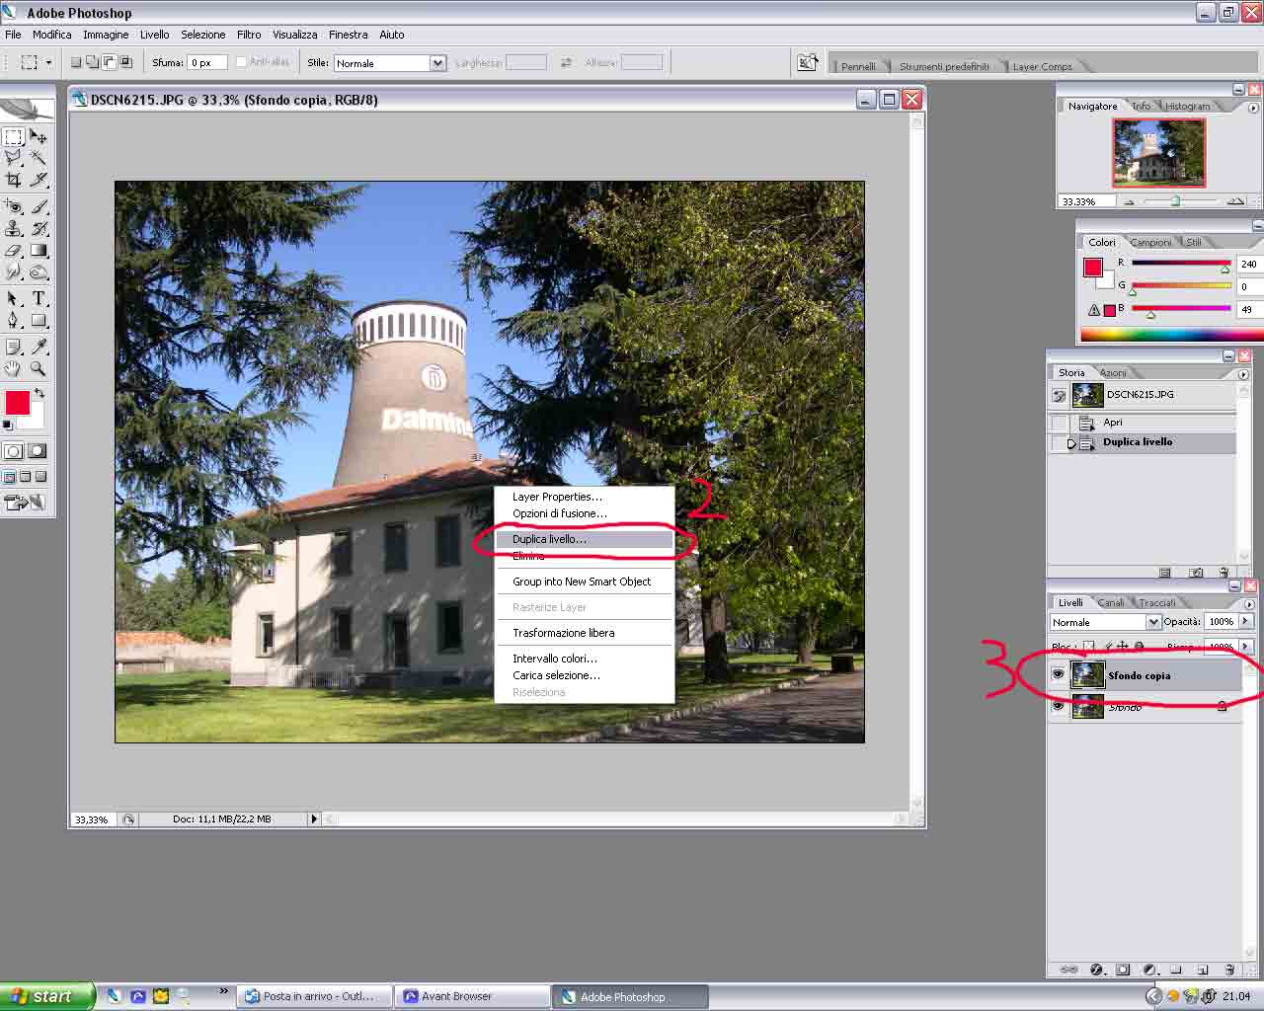Select the Hand tool
This screenshot has height=1011, width=1264.
click(14, 369)
